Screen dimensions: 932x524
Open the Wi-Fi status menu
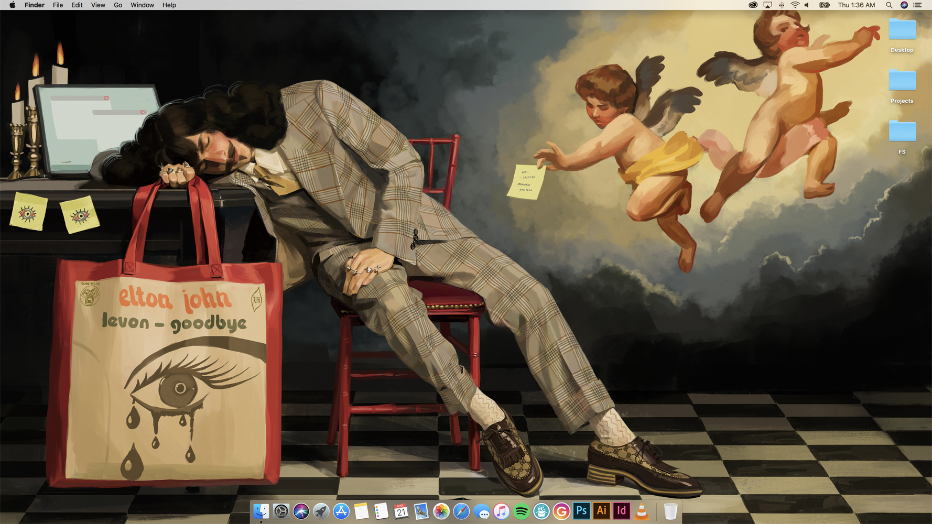click(795, 5)
